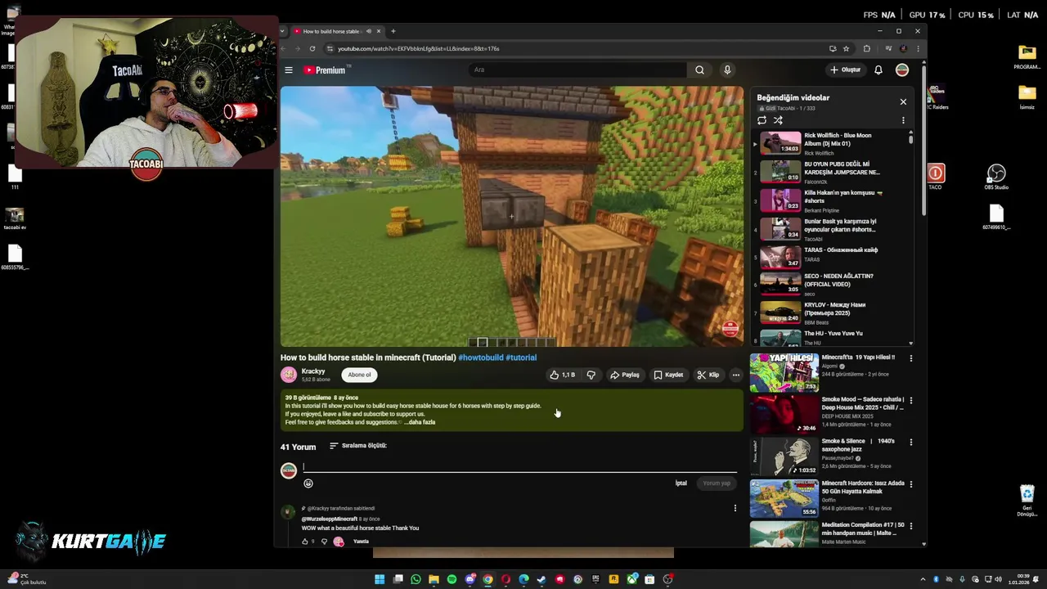The height and width of the screenshot is (589, 1047).
Task: Open emoji picker in comment box
Action: click(x=308, y=483)
